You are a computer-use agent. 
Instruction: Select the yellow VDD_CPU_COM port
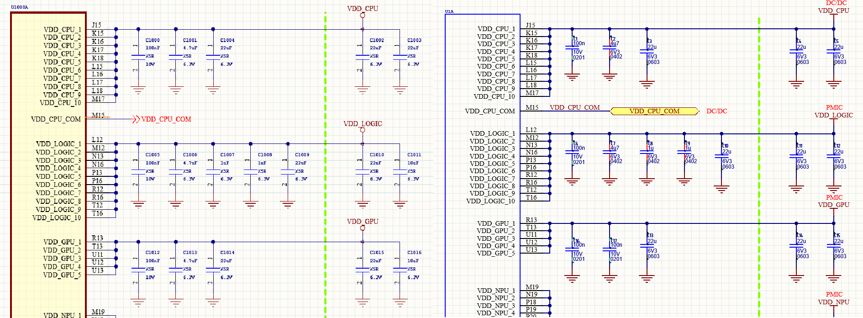tap(654, 111)
